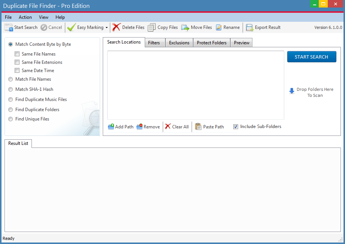Screen dimensions: 345x244
Task: Click the Export Result icon
Action: click(x=249, y=27)
